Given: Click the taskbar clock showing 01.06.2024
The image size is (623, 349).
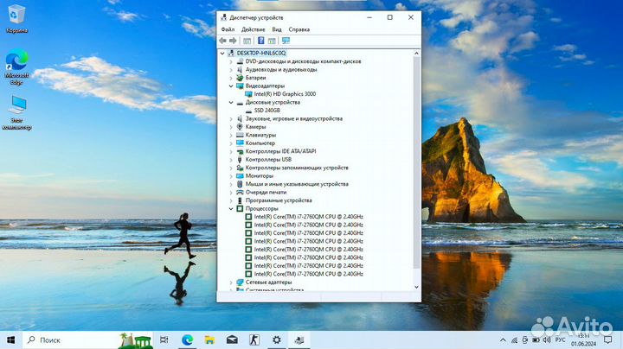Looking at the screenshot, I should pos(584,340).
